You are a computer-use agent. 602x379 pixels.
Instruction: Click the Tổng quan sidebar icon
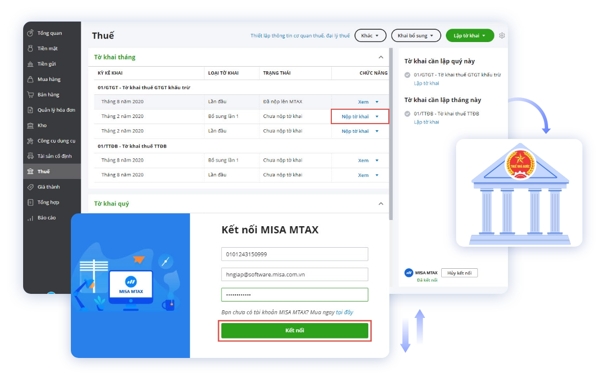(30, 33)
